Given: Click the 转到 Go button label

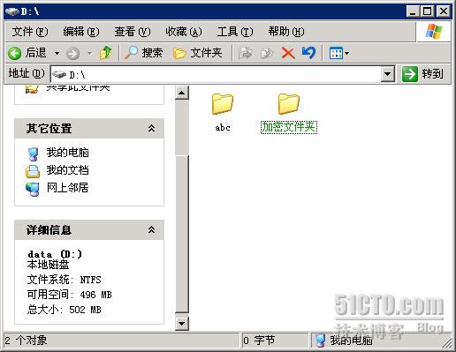Looking at the screenshot, I should tap(432, 74).
